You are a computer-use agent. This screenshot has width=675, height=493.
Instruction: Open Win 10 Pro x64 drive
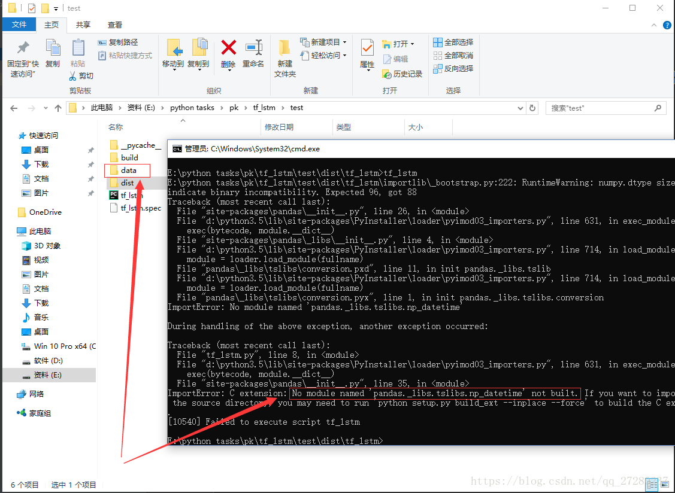pyautogui.click(x=59, y=346)
